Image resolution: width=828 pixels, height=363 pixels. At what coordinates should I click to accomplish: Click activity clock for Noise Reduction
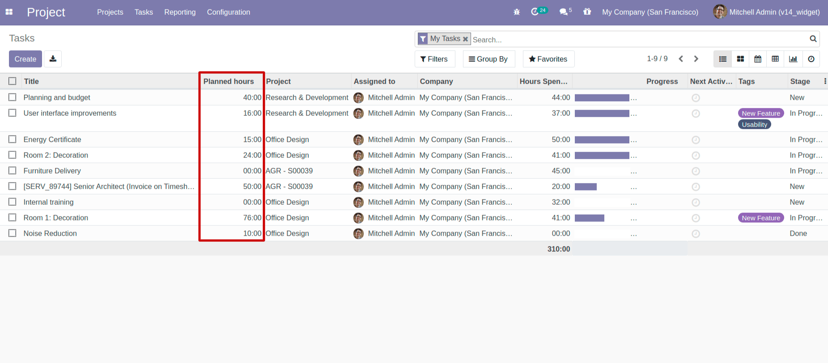pyautogui.click(x=696, y=234)
